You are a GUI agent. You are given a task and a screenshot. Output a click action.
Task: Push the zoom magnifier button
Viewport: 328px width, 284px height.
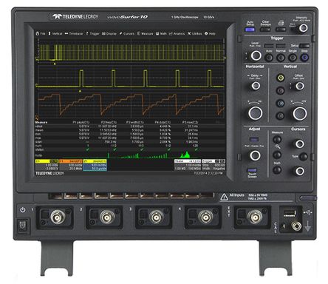point(277,155)
